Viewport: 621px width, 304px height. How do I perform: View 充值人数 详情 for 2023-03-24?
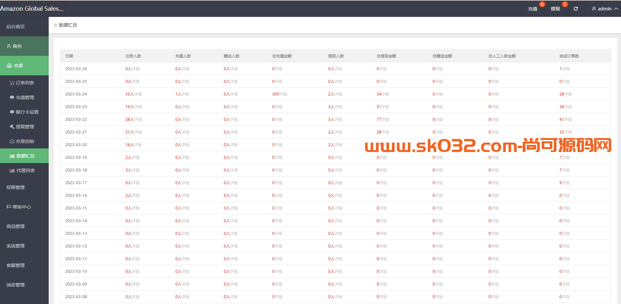[x=185, y=94]
